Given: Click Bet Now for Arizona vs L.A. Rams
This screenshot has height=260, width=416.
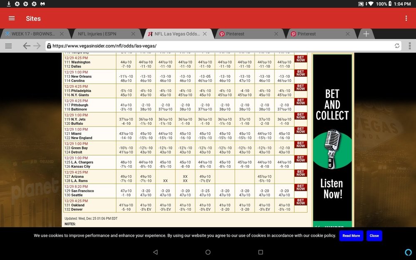Looking at the screenshot, I should click(x=301, y=173).
